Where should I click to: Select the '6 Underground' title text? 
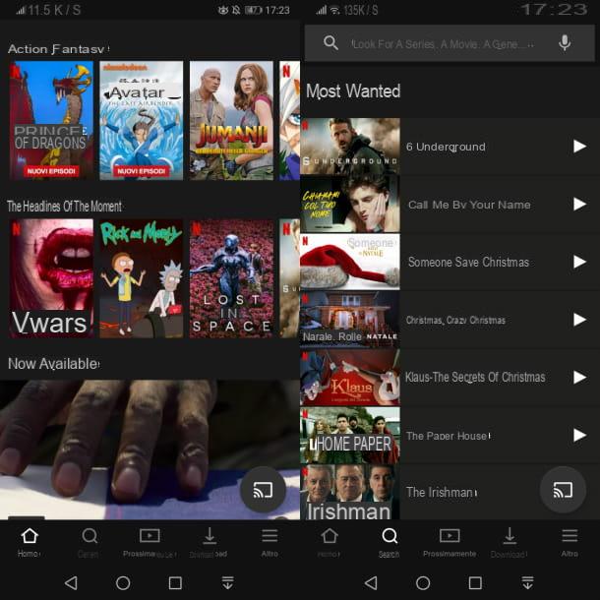[x=446, y=147]
